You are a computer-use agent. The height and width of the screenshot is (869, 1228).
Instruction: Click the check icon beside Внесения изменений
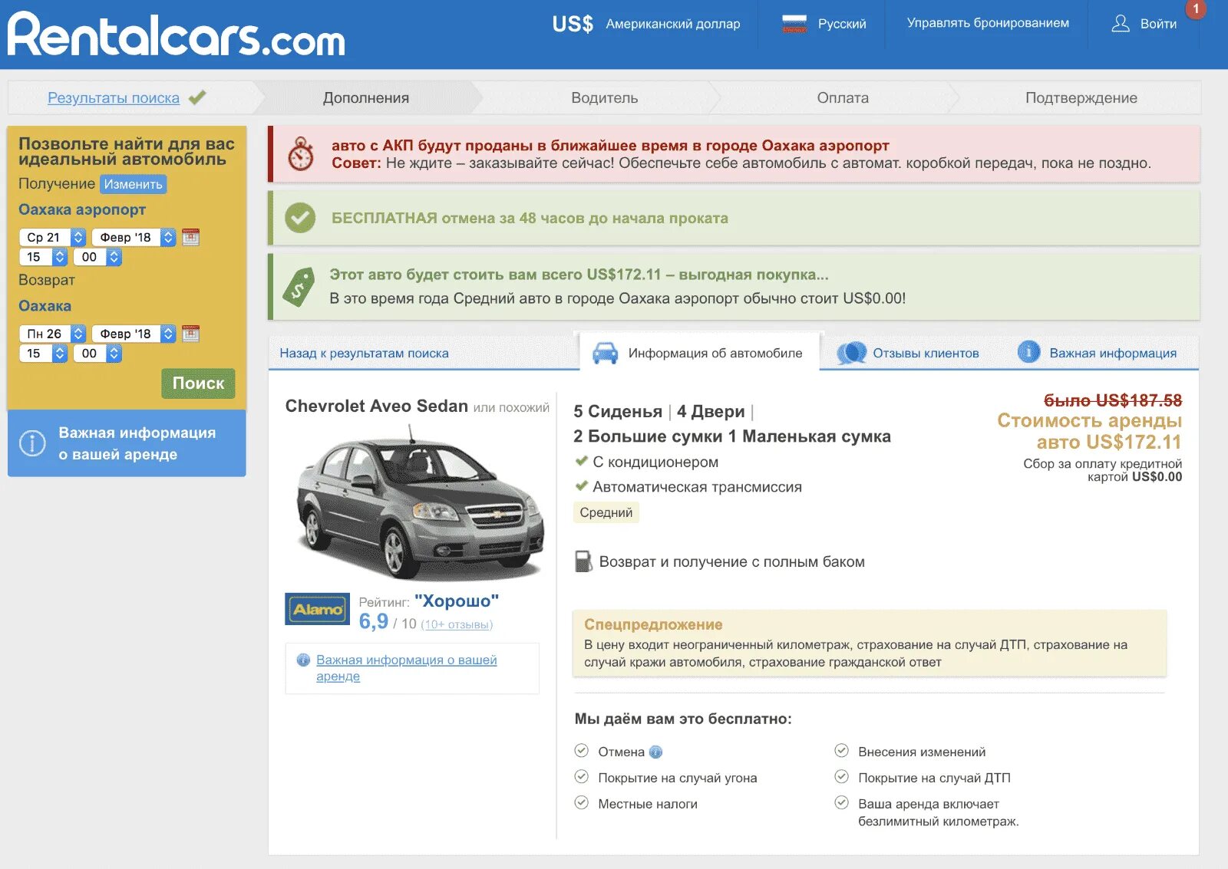click(842, 751)
